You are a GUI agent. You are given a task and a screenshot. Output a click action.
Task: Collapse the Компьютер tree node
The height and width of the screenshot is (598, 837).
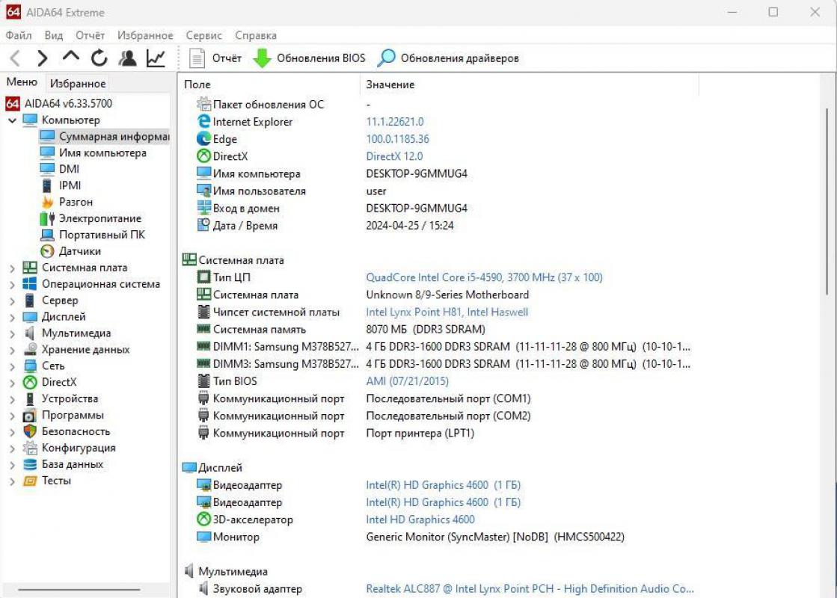coord(12,120)
